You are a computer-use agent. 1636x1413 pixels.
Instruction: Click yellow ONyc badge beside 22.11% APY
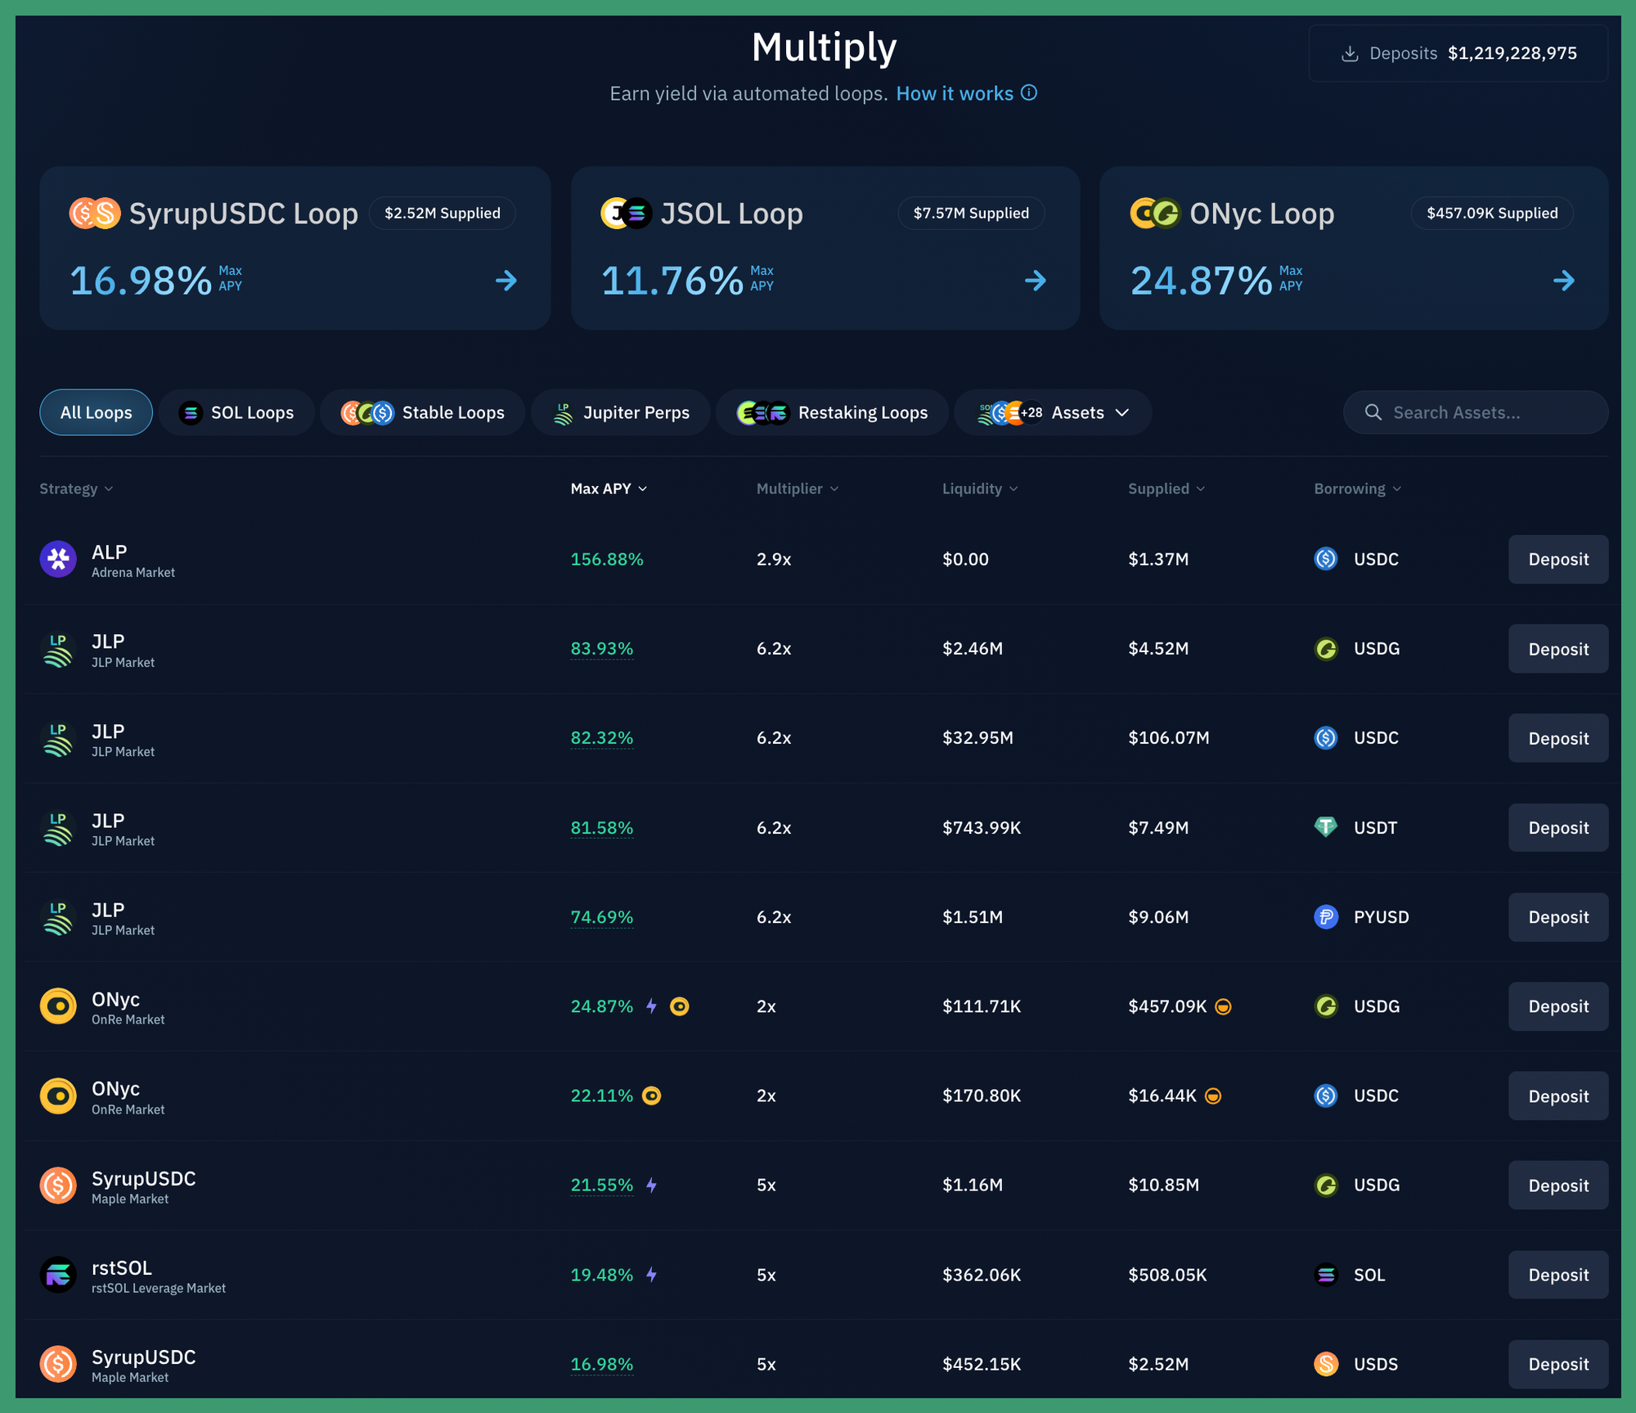(651, 1096)
